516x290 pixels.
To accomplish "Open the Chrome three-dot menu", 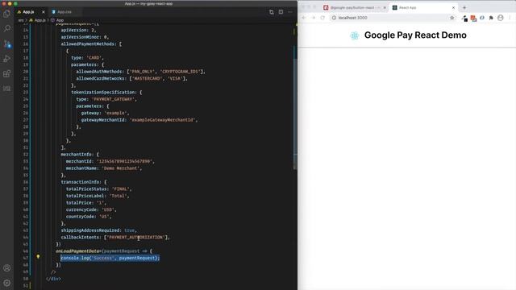I will (x=510, y=18).
